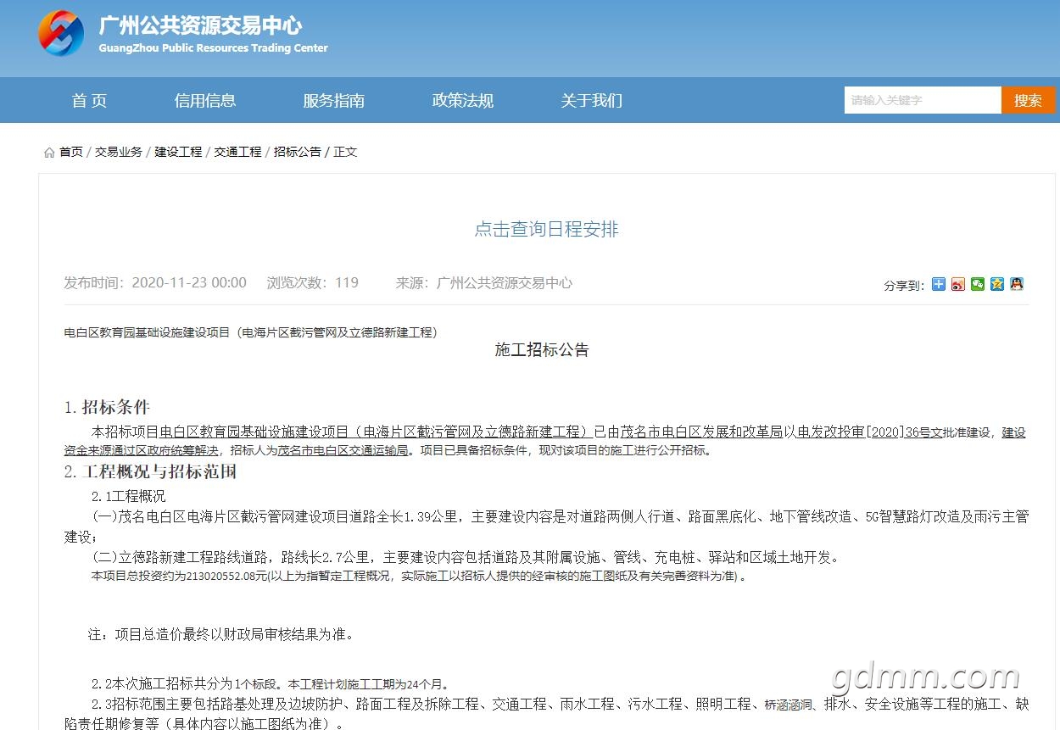Click the 点击查询日程安排 schedule link

(x=547, y=229)
